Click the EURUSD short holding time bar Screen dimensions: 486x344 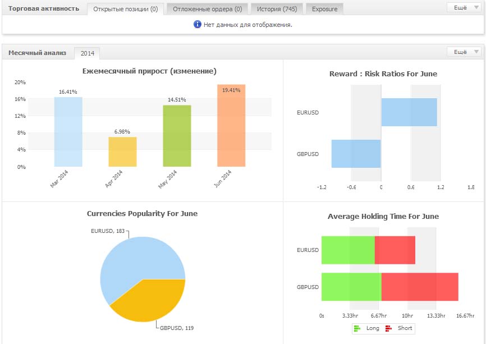pyautogui.click(x=395, y=250)
